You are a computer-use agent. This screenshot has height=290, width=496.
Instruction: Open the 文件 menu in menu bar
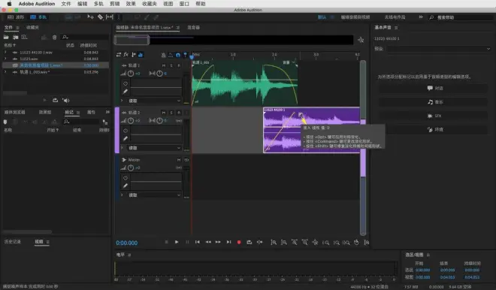(66, 4)
